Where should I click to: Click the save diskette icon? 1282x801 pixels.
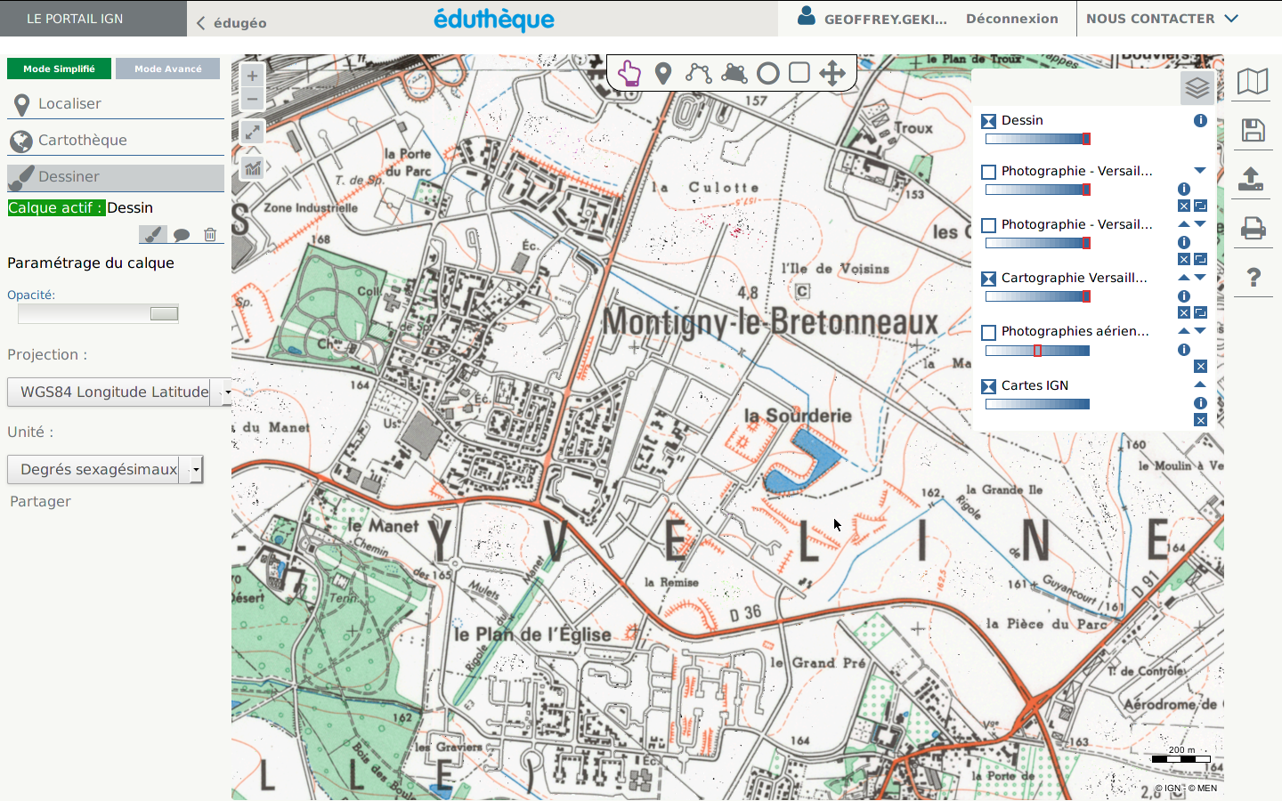[x=1253, y=131]
